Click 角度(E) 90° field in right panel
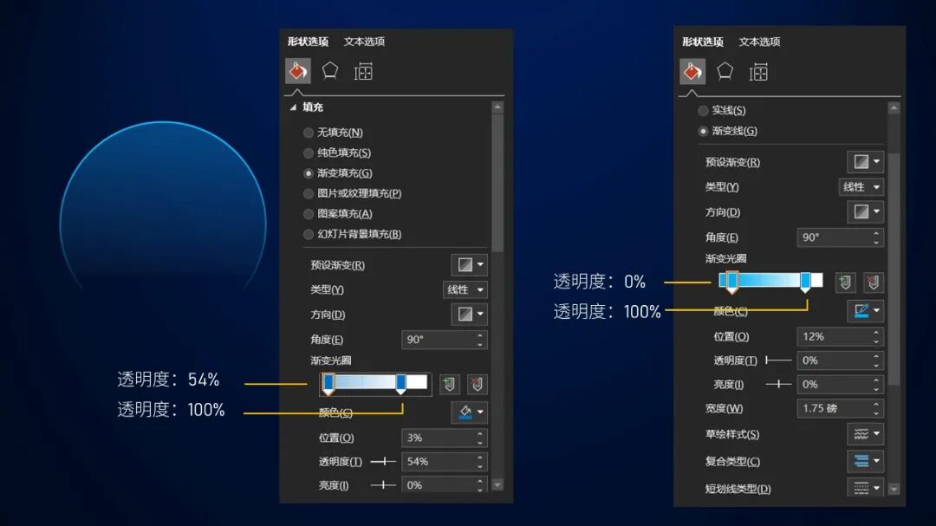This screenshot has width=936, height=526. click(x=840, y=237)
